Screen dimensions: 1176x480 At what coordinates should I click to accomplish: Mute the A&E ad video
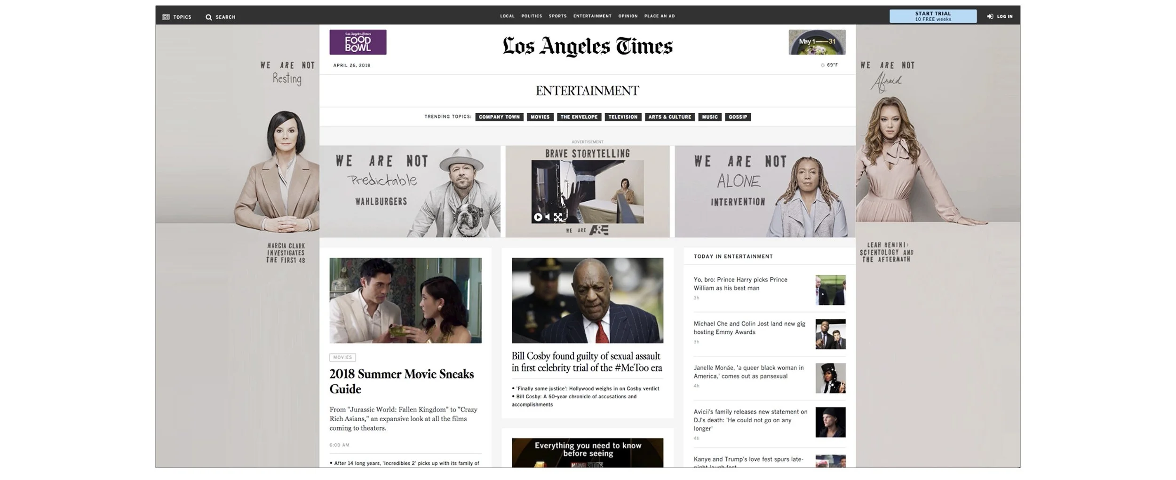pyautogui.click(x=548, y=217)
